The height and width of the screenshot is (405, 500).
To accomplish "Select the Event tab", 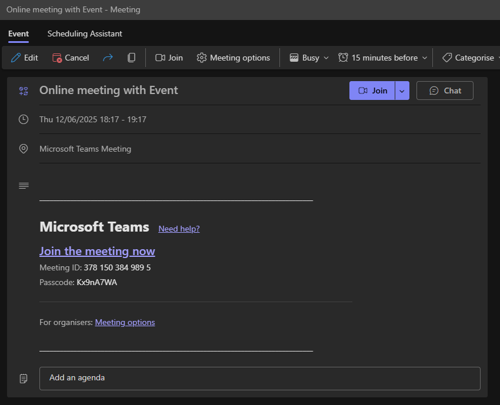I will point(18,34).
